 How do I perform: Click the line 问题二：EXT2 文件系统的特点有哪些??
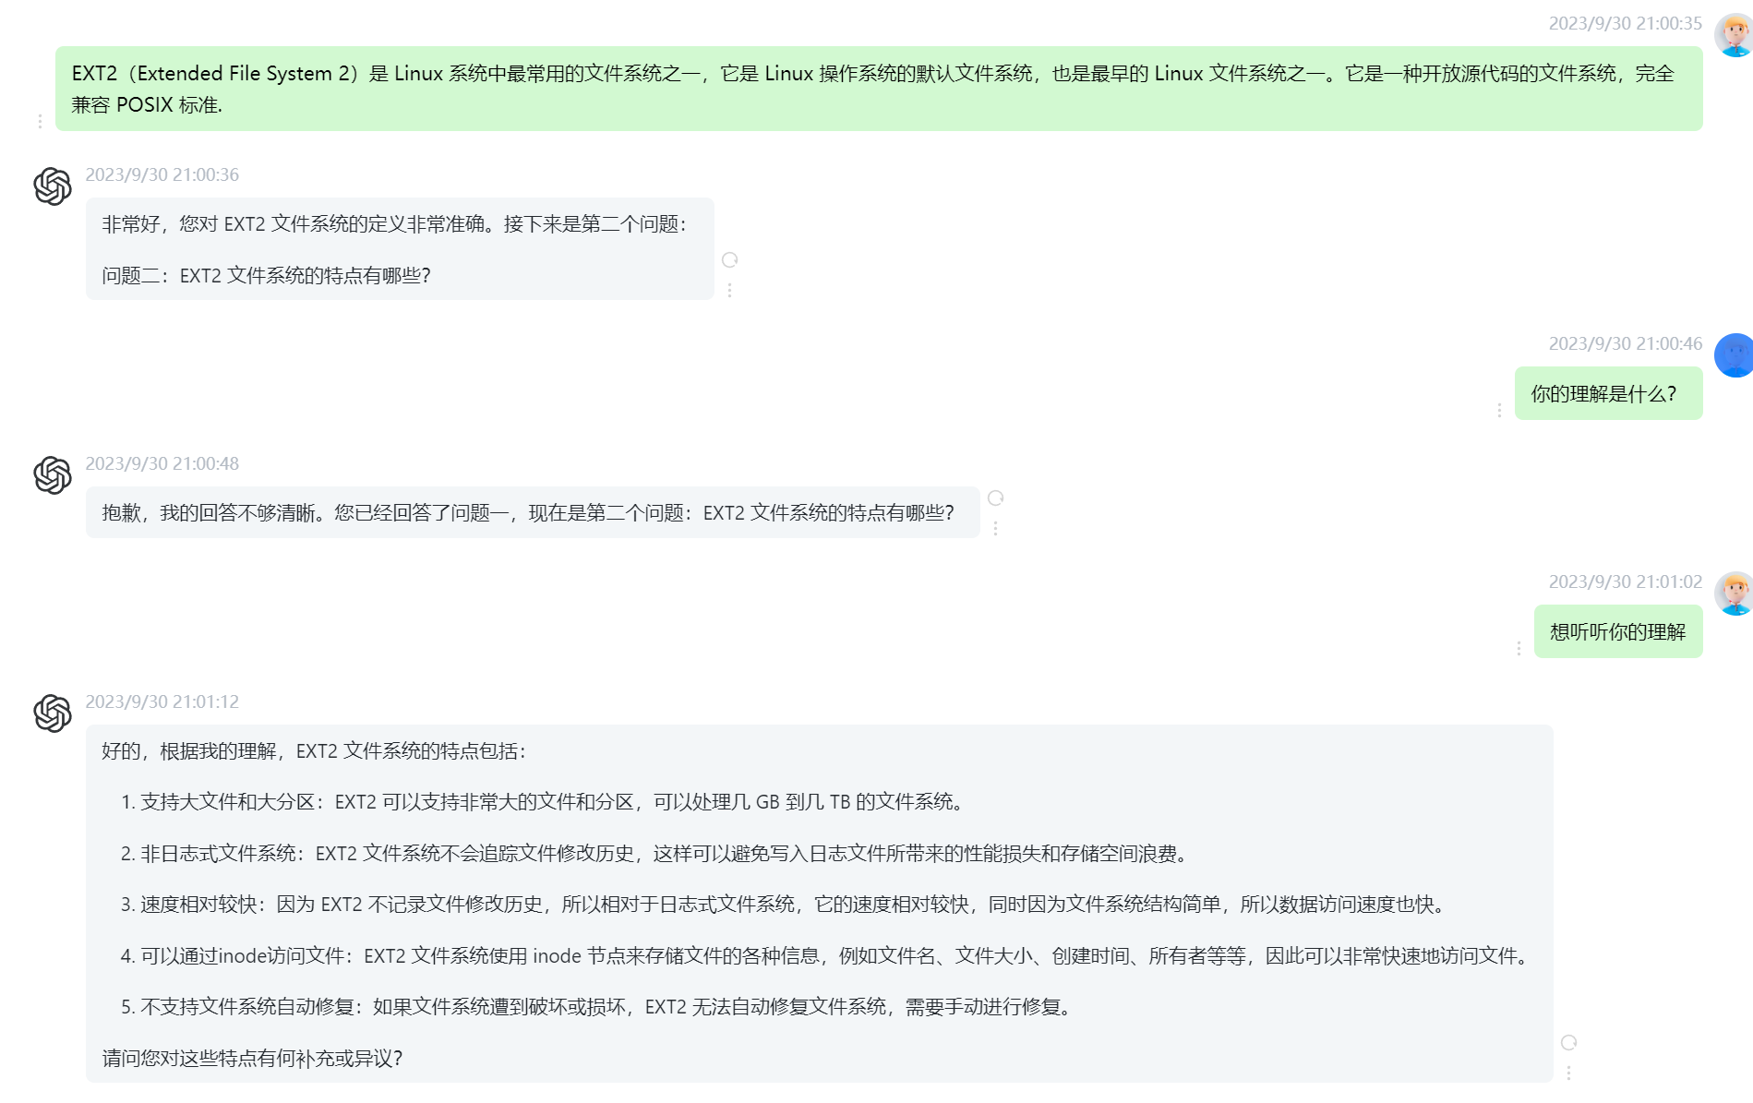tap(266, 276)
